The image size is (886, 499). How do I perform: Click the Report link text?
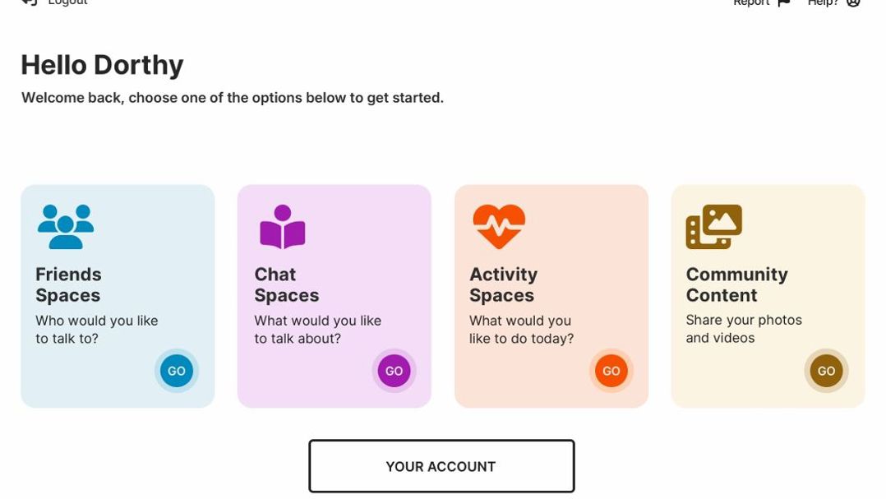(751, 3)
